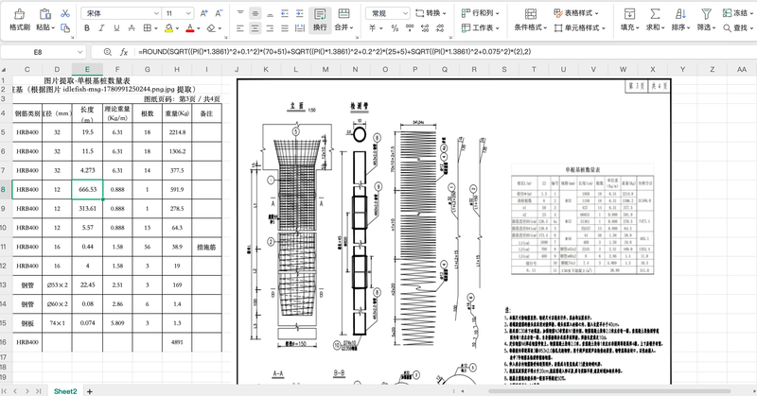
Task: Toggle italic formatting
Action: 101,28
